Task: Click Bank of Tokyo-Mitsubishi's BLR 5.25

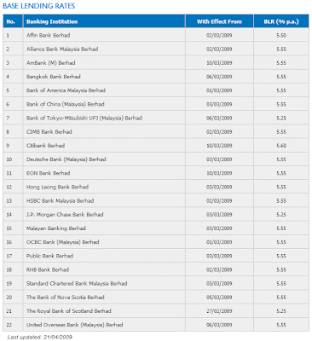Action: point(281,118)
